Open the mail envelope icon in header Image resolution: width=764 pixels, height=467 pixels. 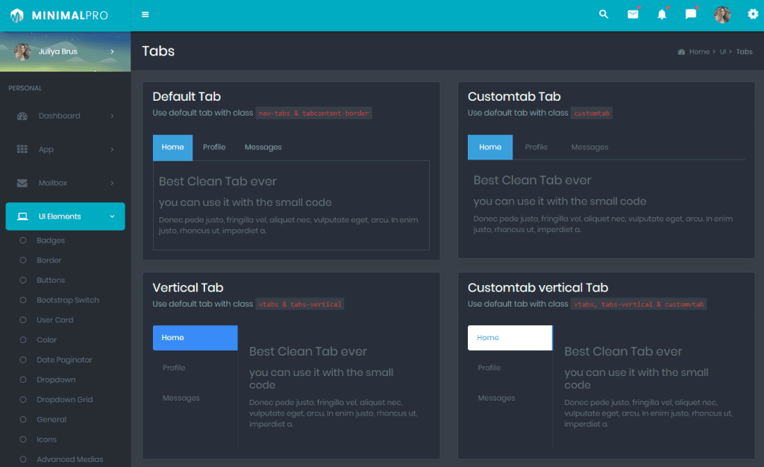633,14
